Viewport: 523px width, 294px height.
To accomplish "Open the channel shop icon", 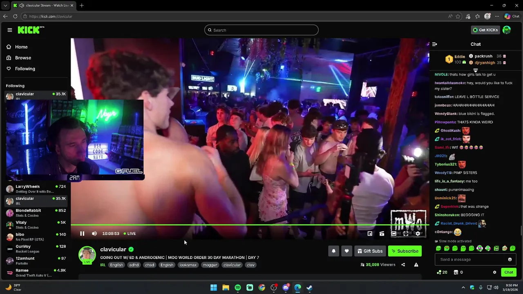I will tap(456, 272).
